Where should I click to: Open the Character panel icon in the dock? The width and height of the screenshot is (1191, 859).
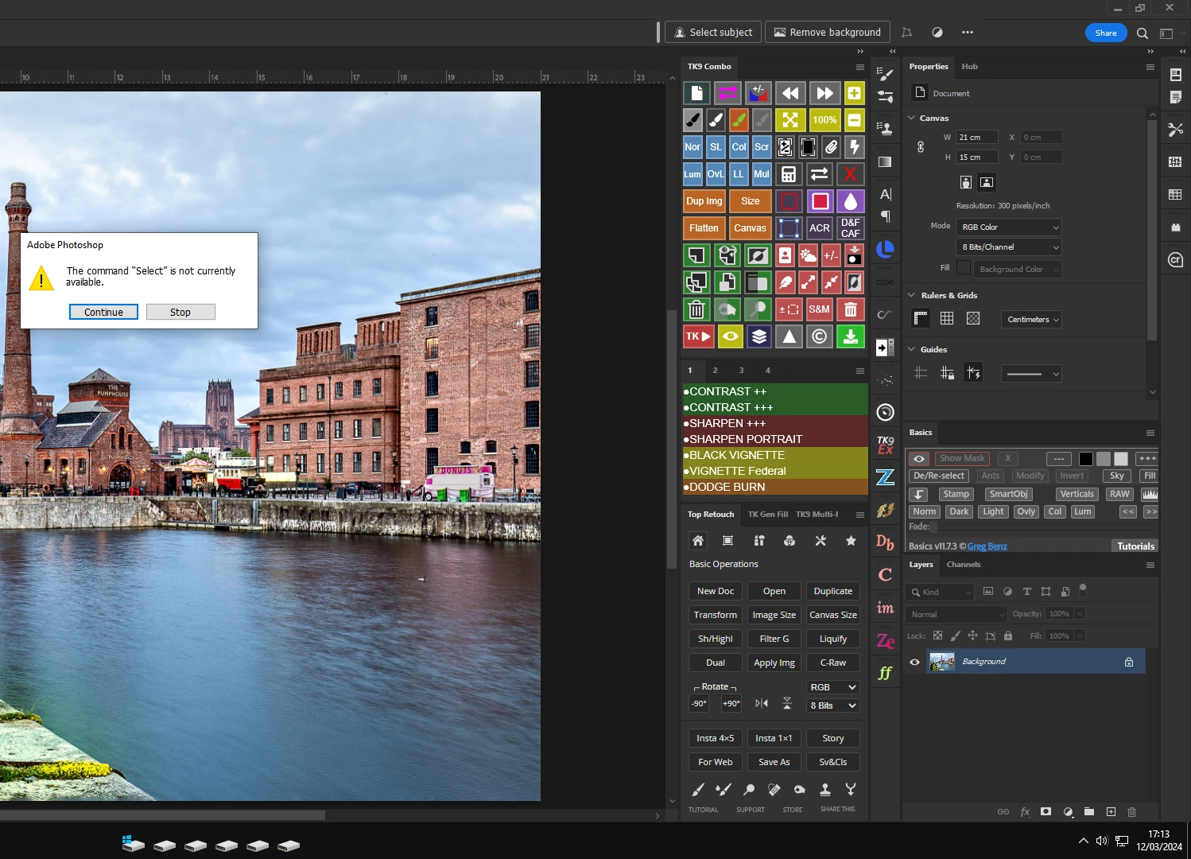885,194
